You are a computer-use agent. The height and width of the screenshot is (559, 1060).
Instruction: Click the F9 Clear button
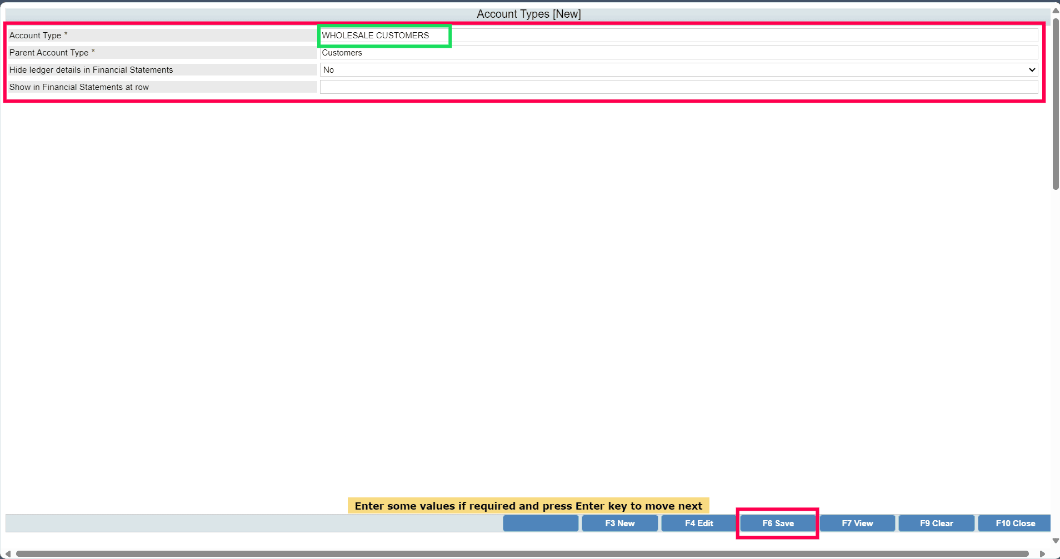[x=937, y=523]
